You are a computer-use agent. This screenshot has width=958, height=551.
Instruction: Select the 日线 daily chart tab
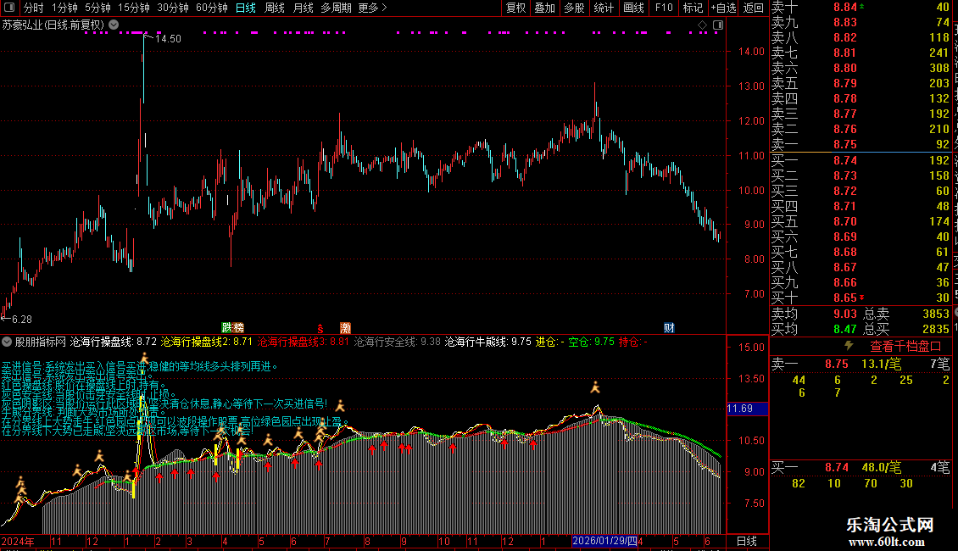[x=246, y=8]
